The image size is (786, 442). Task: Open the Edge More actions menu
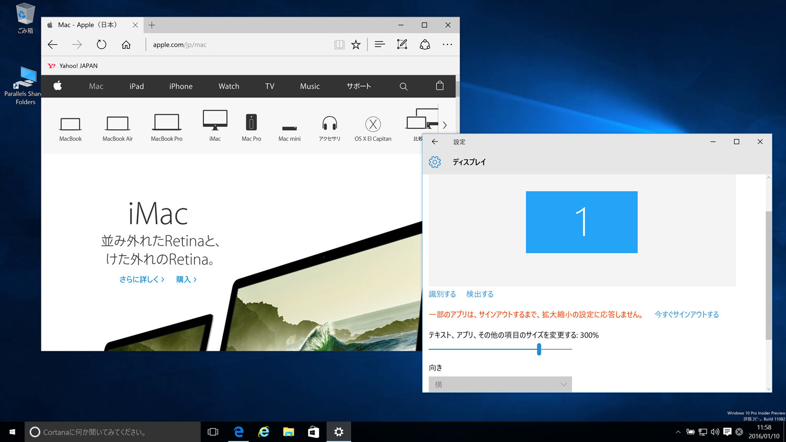click(x=447, y=45)
